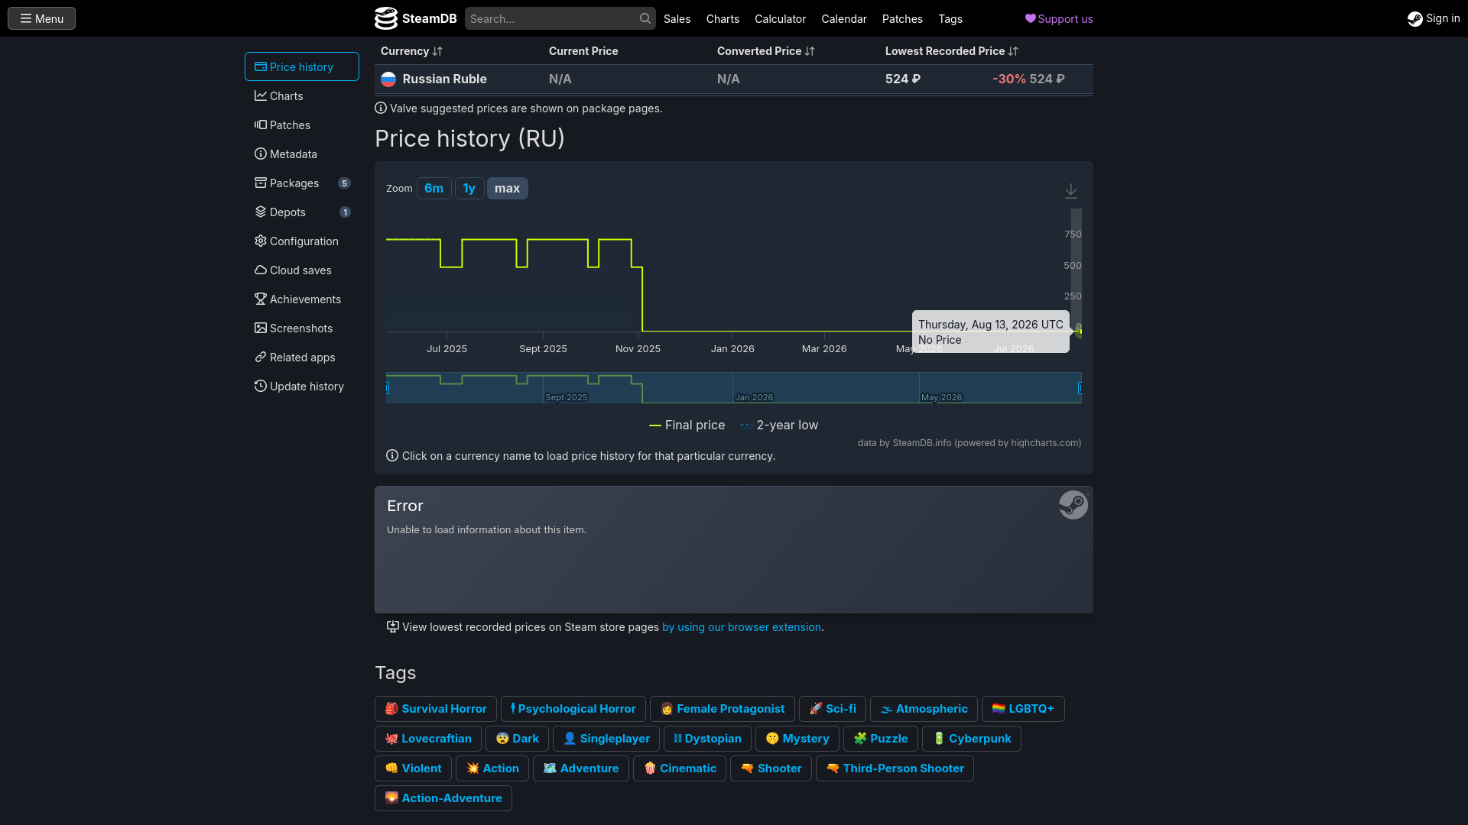Click the Charts sidebar graph icon

click(x=261, y=95)
